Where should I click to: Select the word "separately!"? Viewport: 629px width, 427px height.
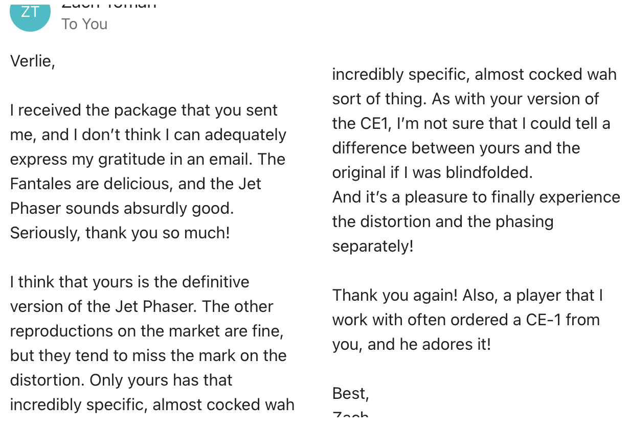373,246
